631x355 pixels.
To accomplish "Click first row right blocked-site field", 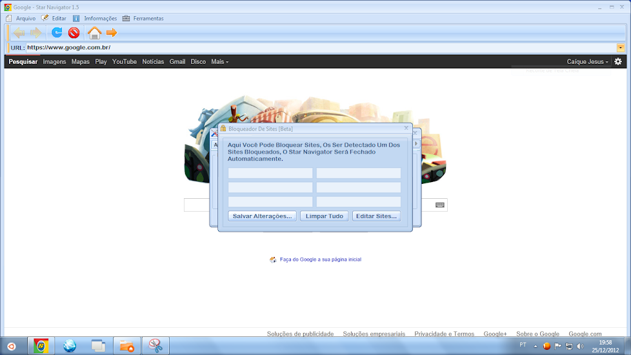I will (x=359, y=173).
